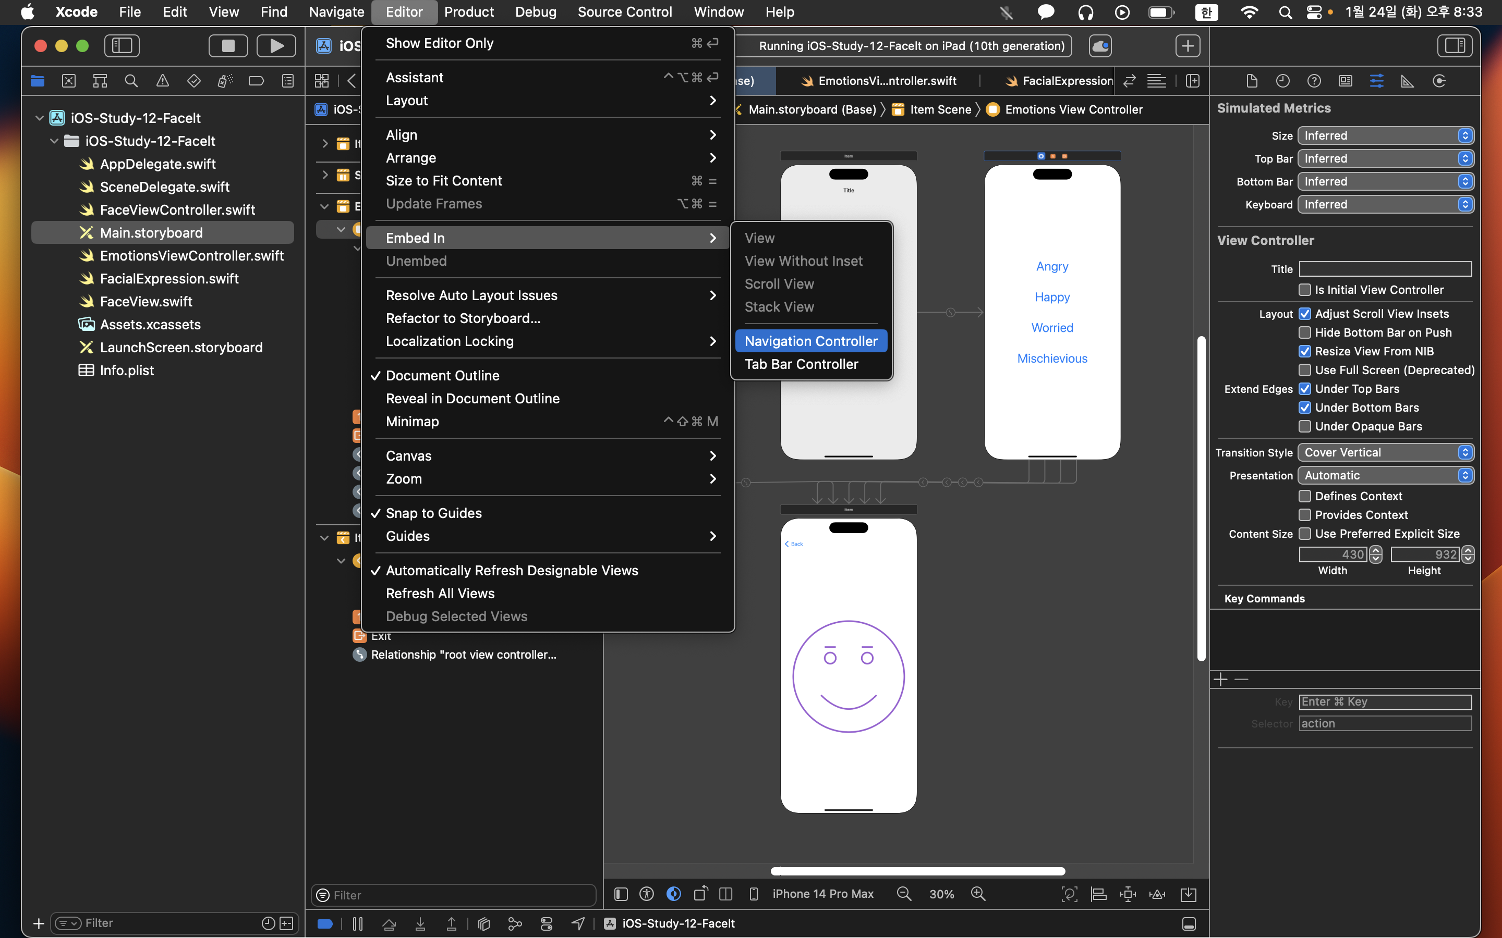Collapse the iOS-Study-12-FaceIt project root

click(x=39, y=118)
